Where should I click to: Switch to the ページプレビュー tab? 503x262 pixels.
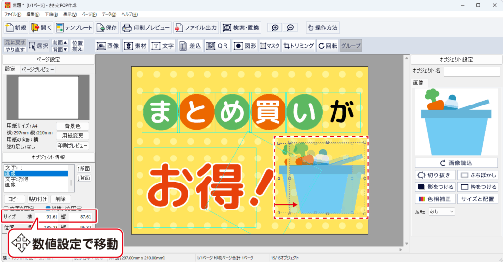(37, 69)
